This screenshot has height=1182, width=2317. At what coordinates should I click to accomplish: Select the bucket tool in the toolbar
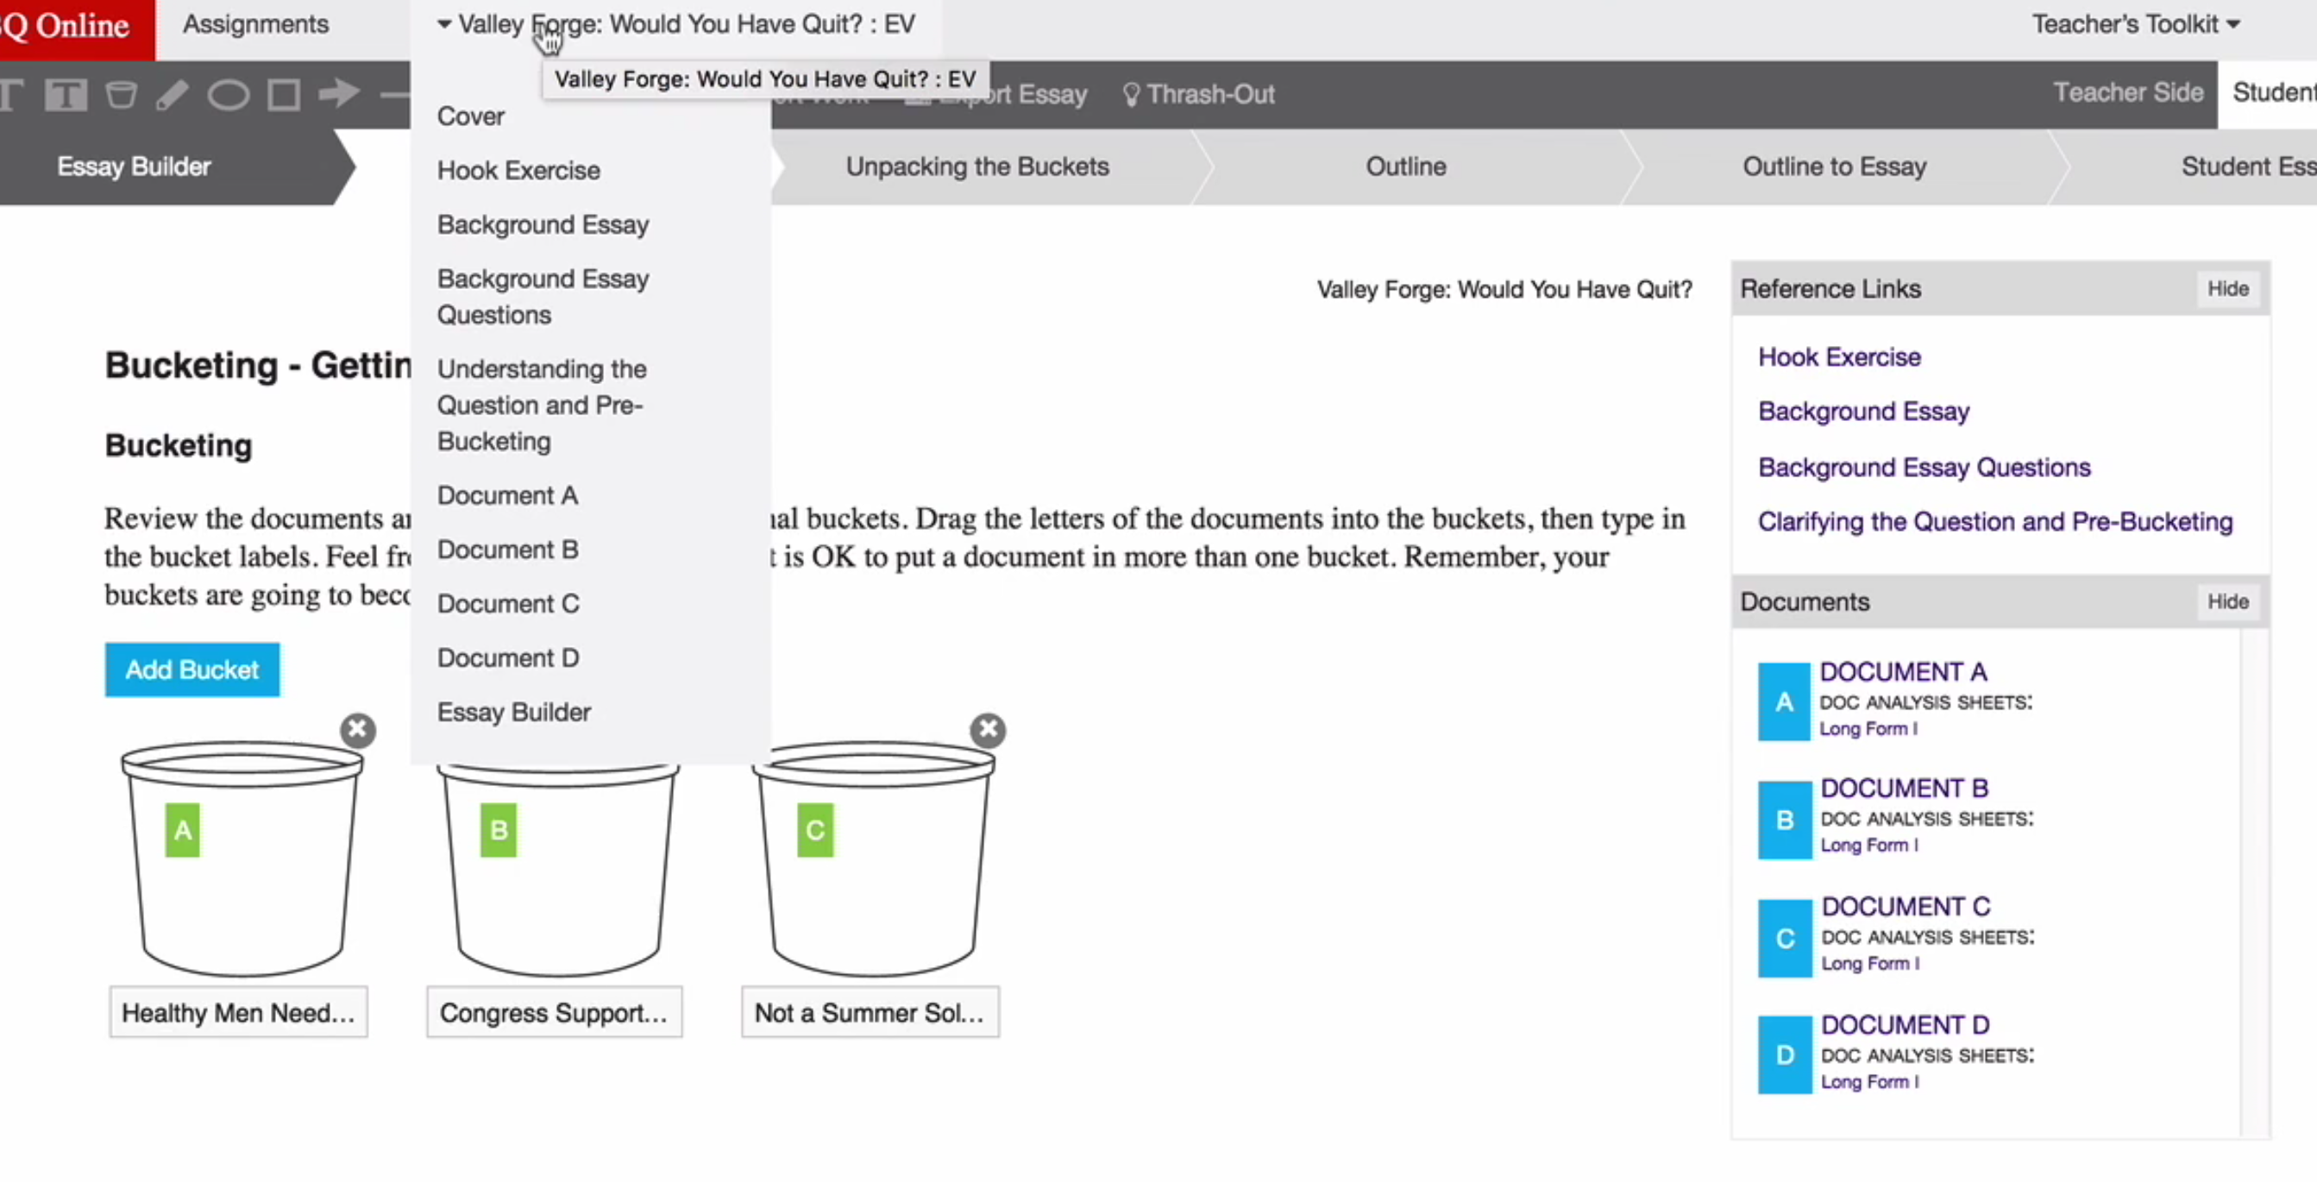[x=121, y=94]
